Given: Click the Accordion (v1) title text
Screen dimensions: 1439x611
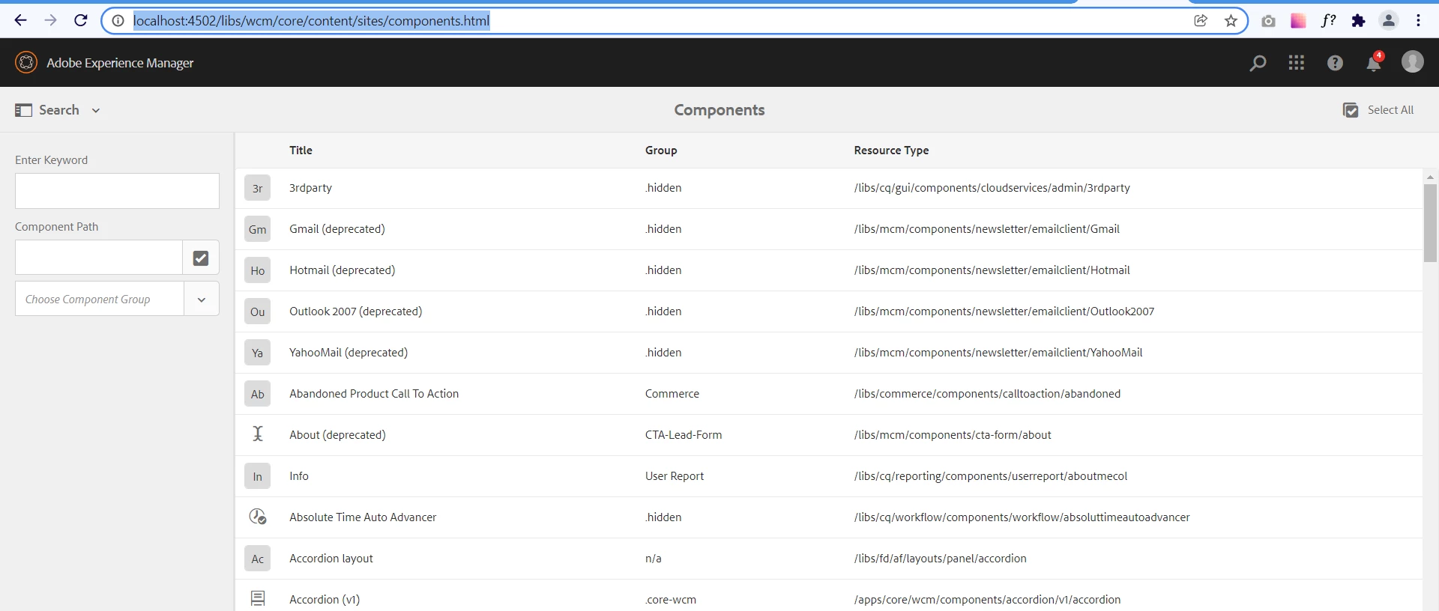Looking at the screenshot, I should point(325,600).
